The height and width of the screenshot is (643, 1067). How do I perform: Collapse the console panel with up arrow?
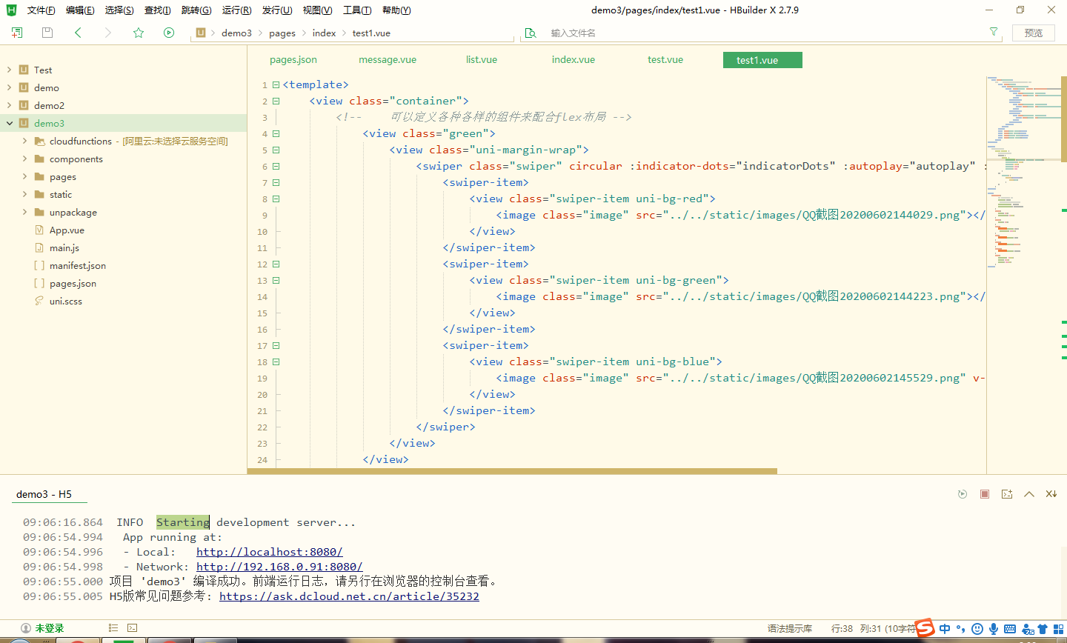[x=1028, y=493]
